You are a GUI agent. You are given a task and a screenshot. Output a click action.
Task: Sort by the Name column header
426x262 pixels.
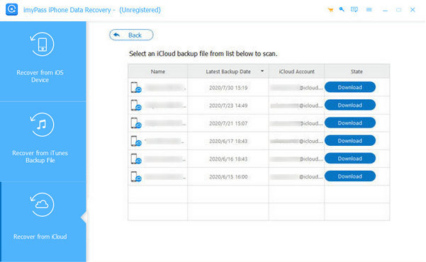[158, 72]
